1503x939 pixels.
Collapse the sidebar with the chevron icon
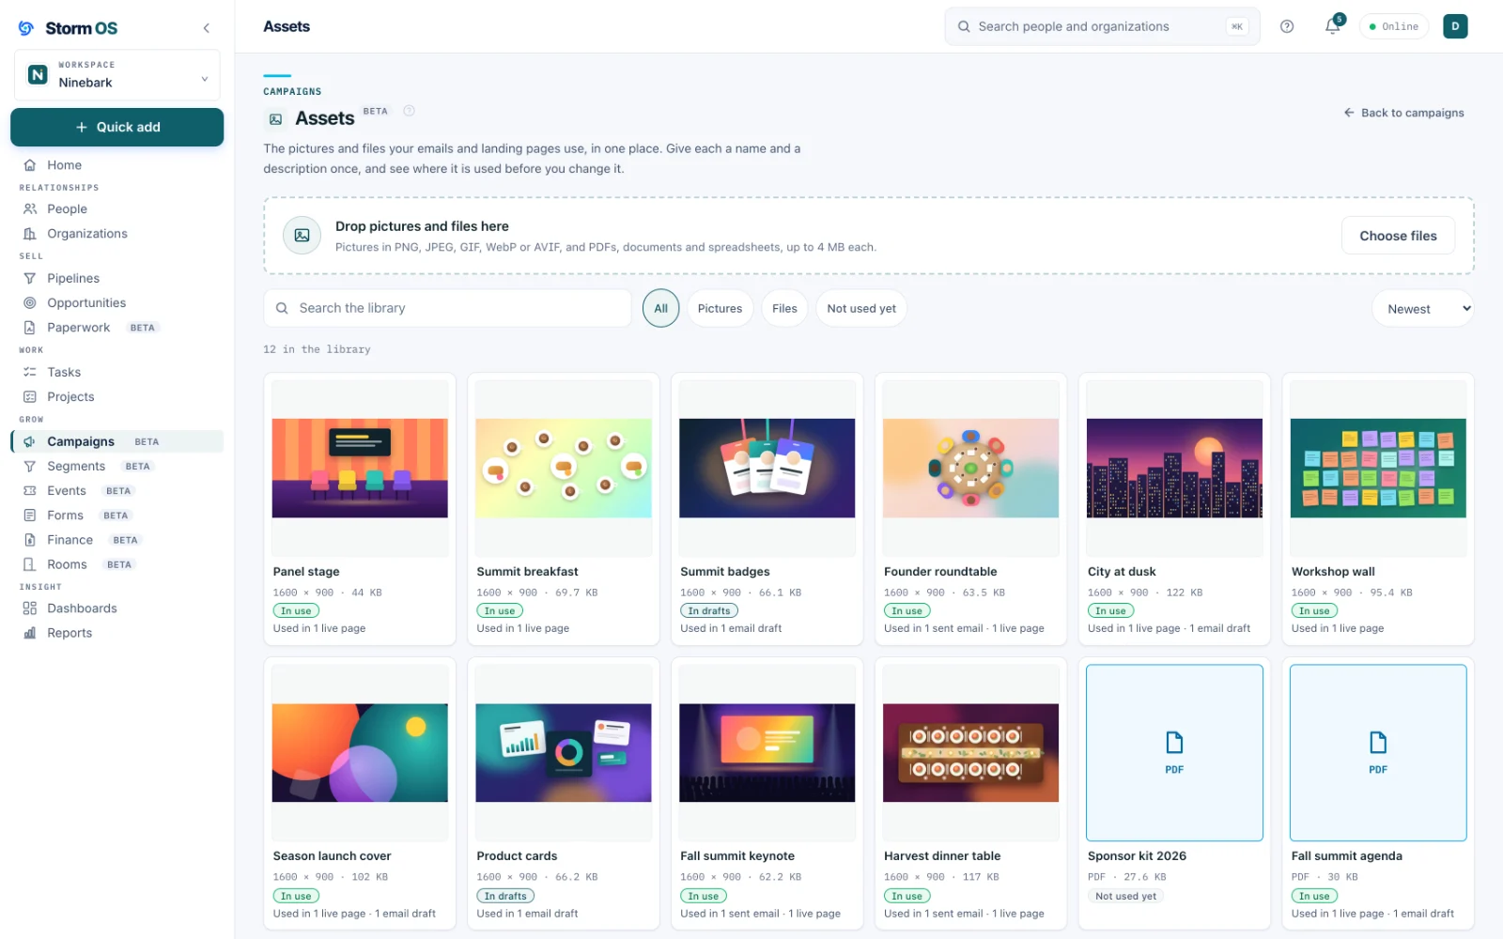(x=207, y=28)
